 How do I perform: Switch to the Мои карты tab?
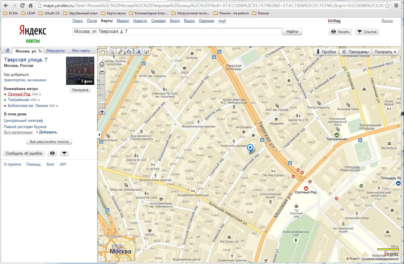point(81,51)
